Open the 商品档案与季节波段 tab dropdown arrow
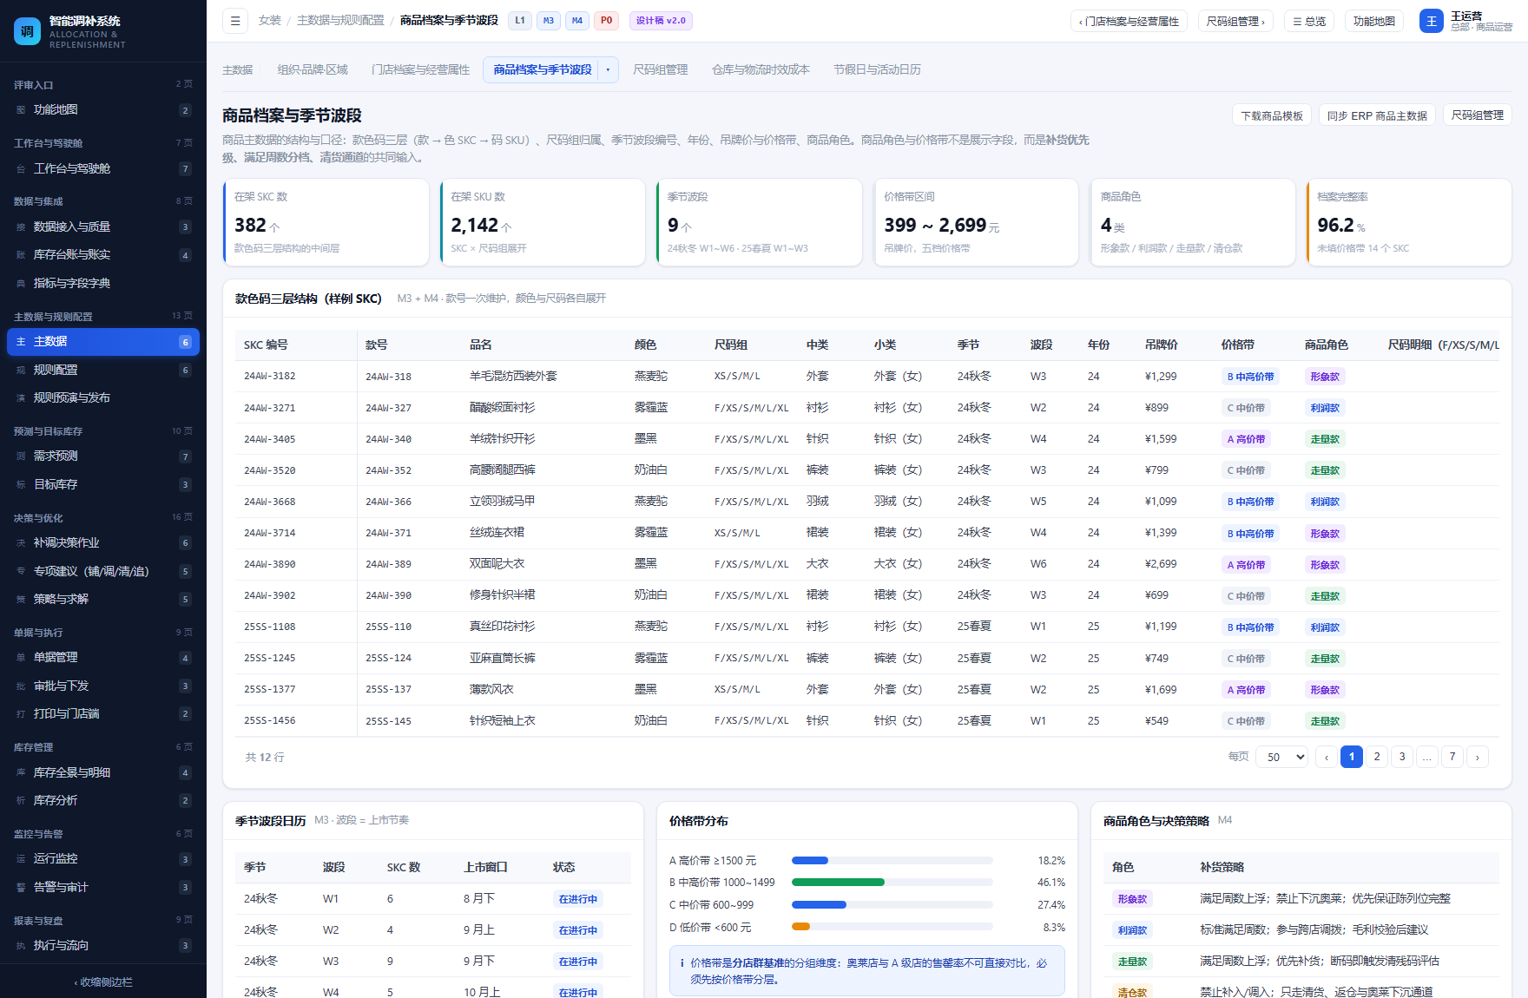 tap(608, 70)
